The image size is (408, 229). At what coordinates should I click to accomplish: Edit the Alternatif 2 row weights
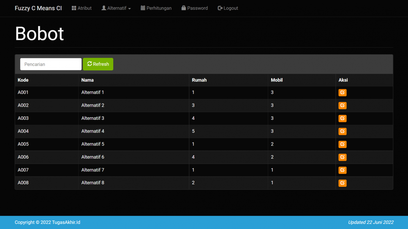tap(343, 105)
